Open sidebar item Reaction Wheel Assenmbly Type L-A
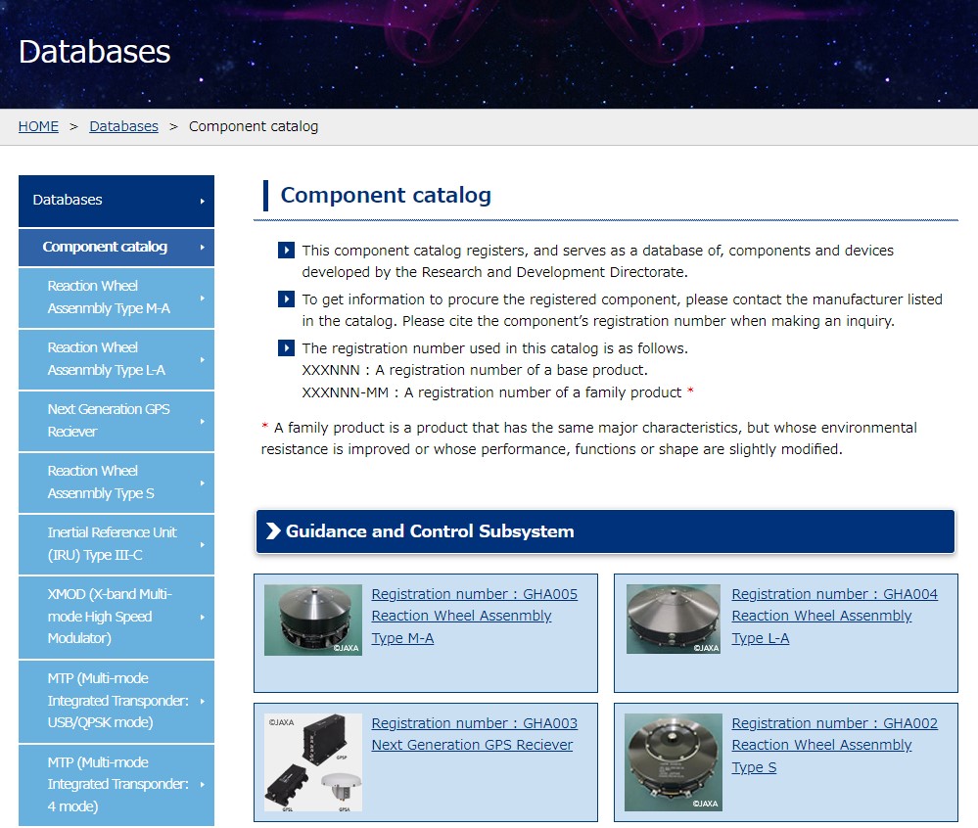The height and width of the screenshot is (828, 978). point(116,359)
